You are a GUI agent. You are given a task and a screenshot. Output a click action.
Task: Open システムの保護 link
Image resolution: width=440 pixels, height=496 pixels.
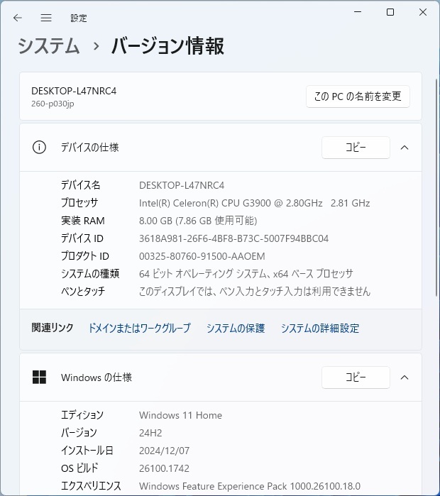coord(236,328)
